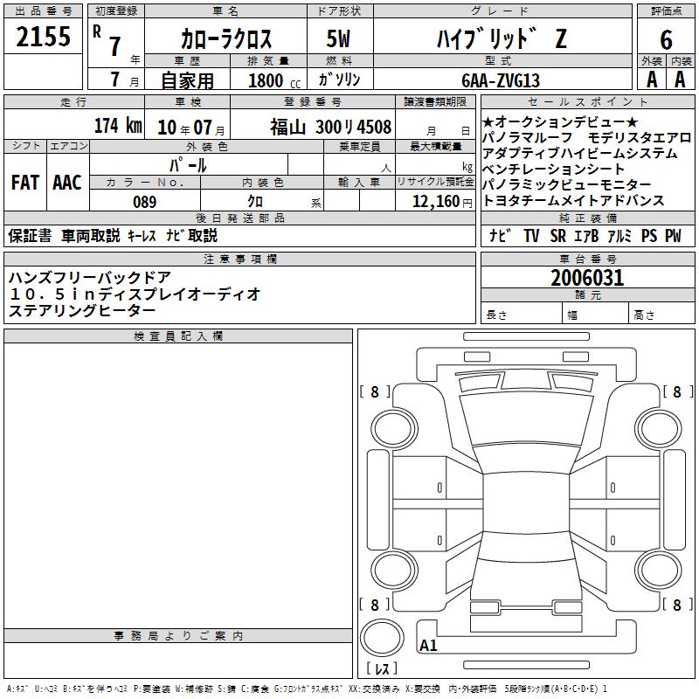
Task: Click the PW equipment label
Action: (673, 235)
